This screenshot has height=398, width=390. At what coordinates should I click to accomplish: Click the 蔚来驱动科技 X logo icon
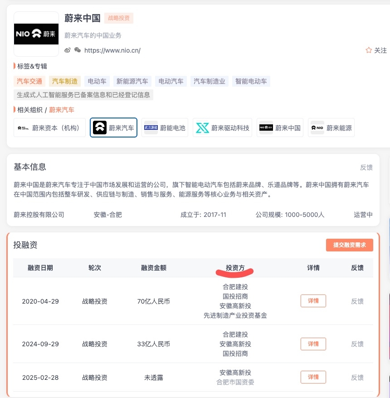coord(202,128)
